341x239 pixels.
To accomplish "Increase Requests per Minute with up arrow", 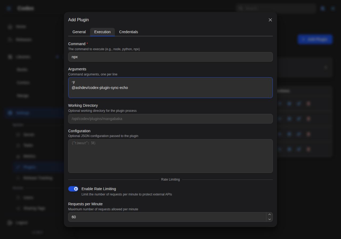I will point(270,215).
